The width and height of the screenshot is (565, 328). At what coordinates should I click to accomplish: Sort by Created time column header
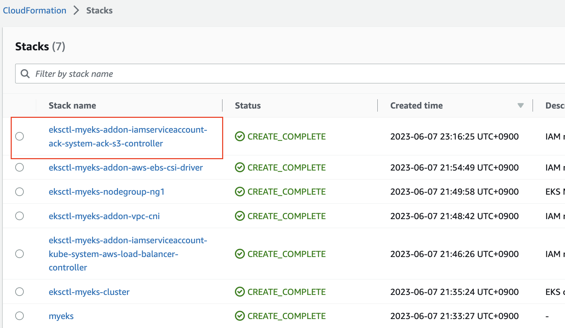point(416,105)
